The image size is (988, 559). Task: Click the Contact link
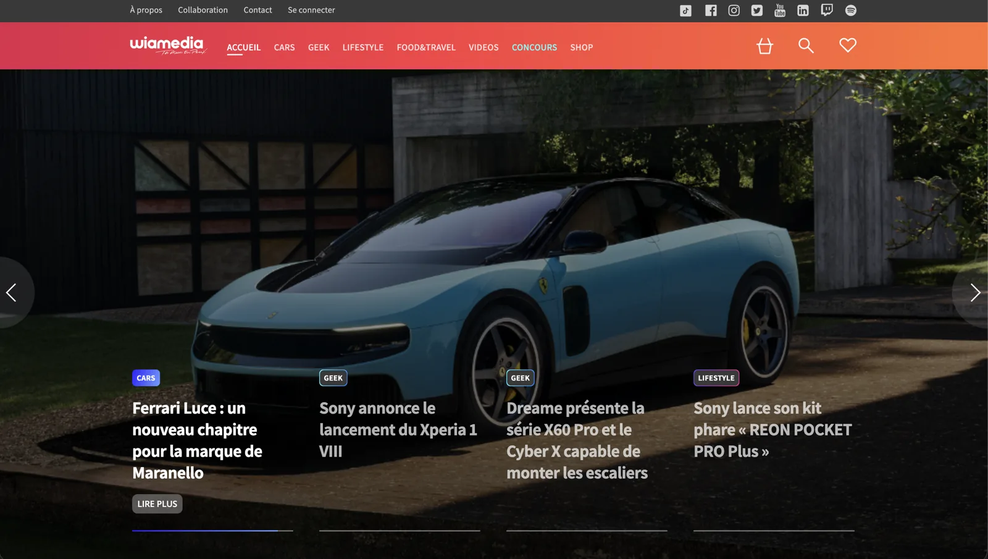click(x=257, y=10)
